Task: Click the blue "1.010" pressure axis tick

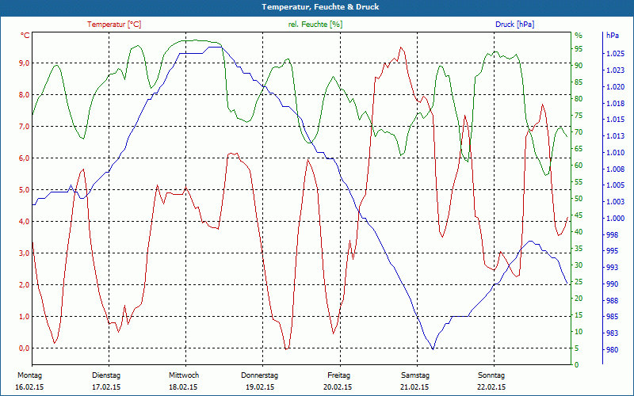Action: click(x=615, y=153)
